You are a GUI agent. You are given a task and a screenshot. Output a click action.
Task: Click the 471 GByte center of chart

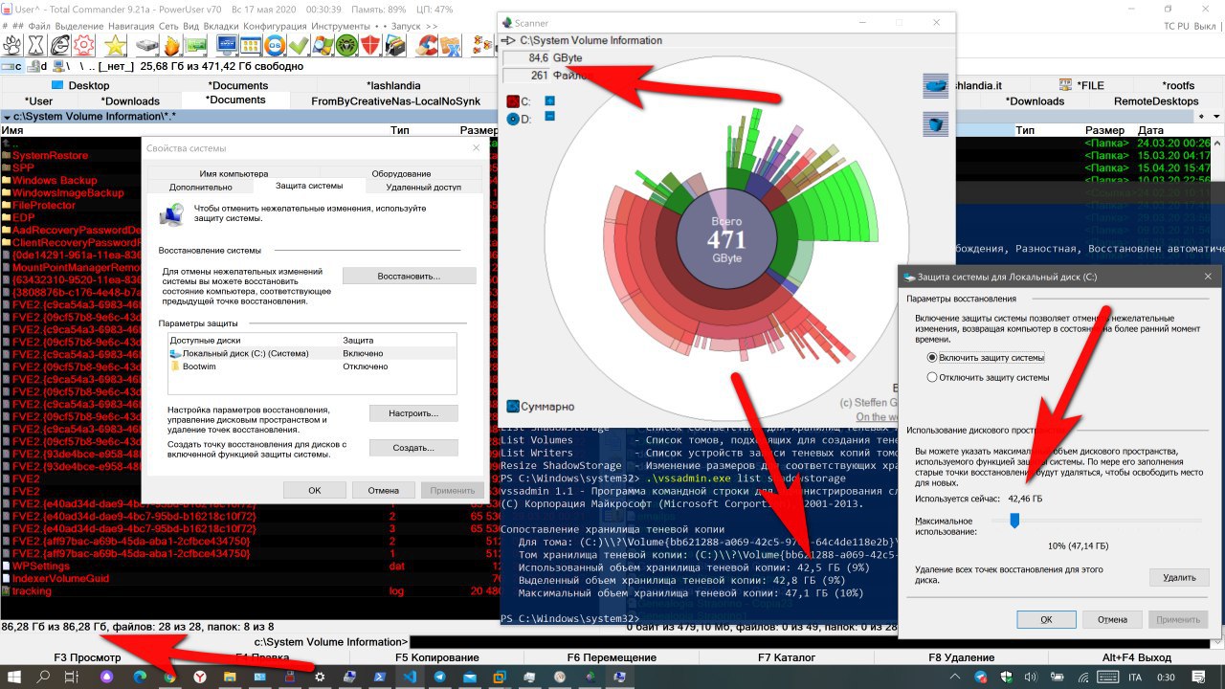click(726, 238)
